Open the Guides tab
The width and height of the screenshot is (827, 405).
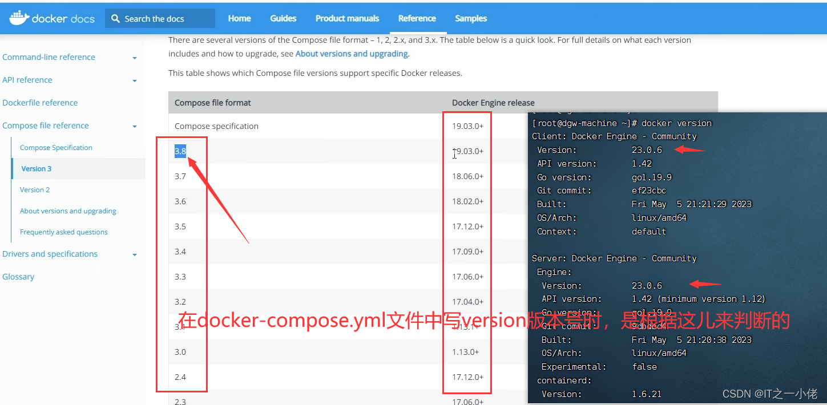283,18
